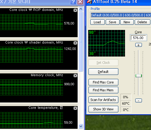Open the Profile dropdown list
This screenshot has height=130, width=151.
120,15
